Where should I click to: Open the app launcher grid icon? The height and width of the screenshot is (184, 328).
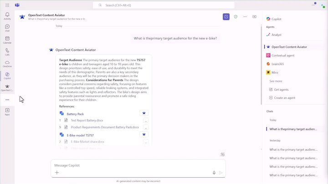7,5
